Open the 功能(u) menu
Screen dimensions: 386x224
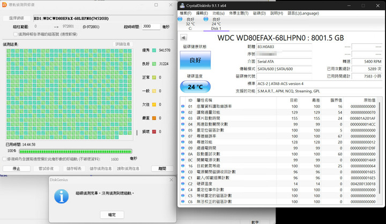coord(218,13)
